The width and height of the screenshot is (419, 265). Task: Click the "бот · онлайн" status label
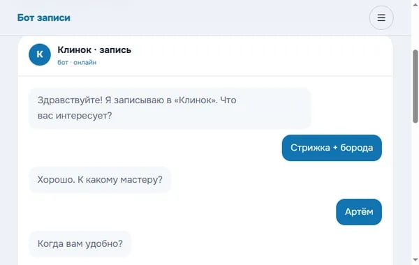[77, 63]
